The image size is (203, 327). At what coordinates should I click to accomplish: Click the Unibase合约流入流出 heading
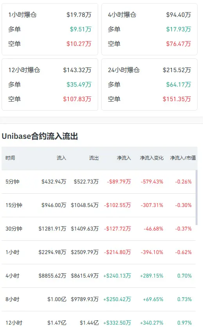point(40,136)
